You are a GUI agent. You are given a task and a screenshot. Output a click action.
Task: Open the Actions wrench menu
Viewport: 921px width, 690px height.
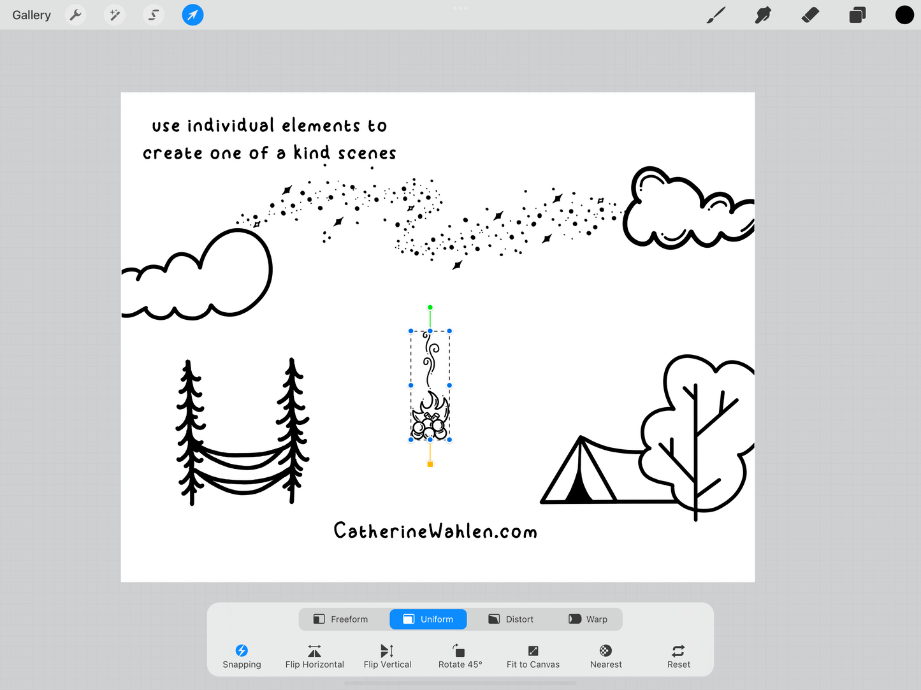point(76,15)
